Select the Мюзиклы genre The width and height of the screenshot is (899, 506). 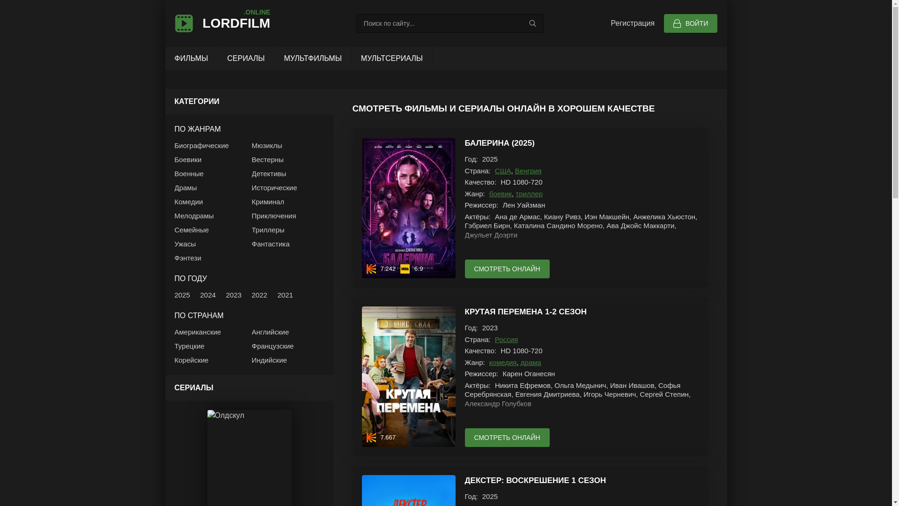click(x=267, y=146)
